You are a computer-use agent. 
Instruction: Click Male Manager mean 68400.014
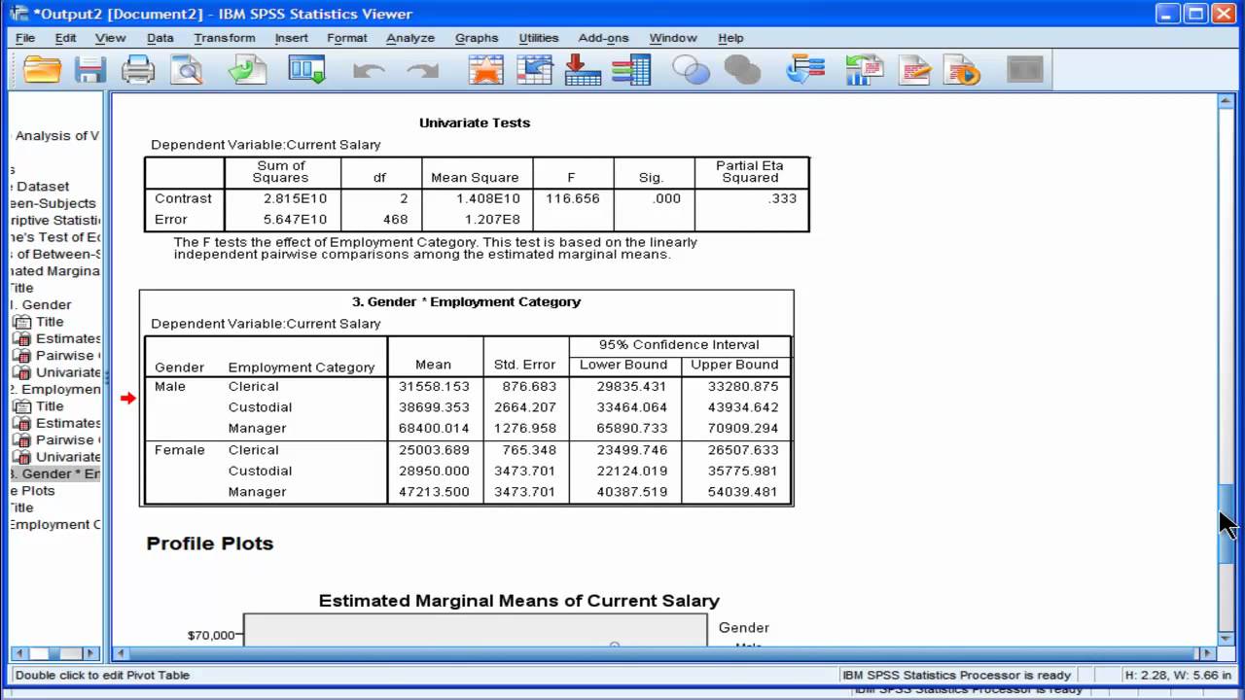[434, 428]
